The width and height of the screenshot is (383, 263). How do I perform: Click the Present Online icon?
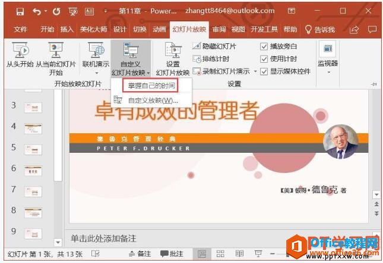pos(96,50)
